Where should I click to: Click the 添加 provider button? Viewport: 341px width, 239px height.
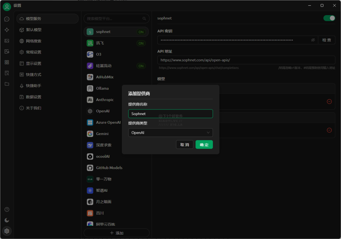tap(117, 233)
